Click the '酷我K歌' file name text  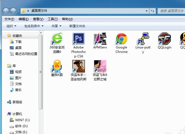[57, 75]
